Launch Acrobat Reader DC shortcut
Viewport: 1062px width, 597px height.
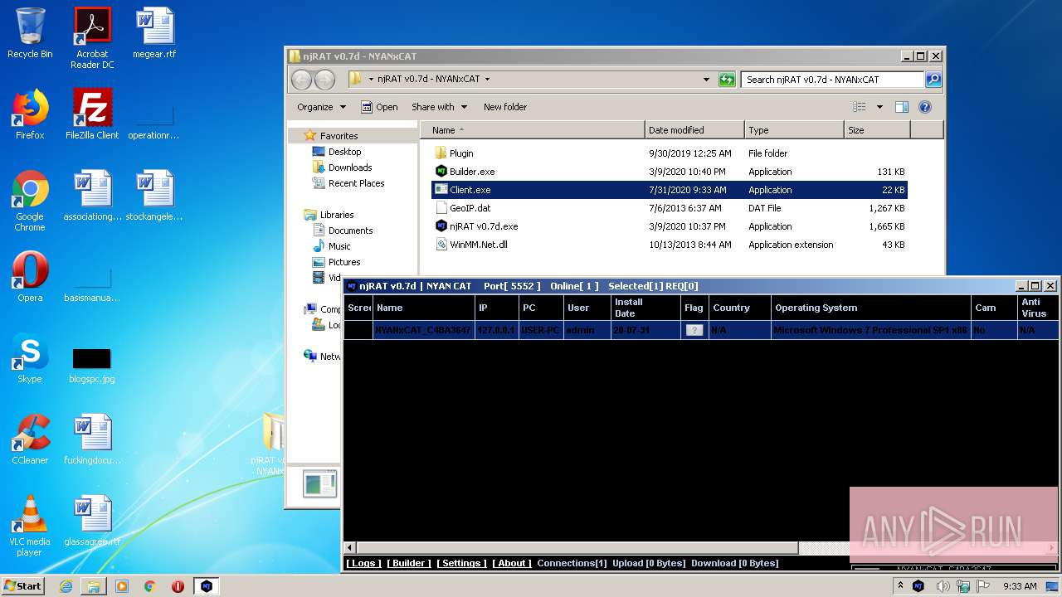[92, 38]
